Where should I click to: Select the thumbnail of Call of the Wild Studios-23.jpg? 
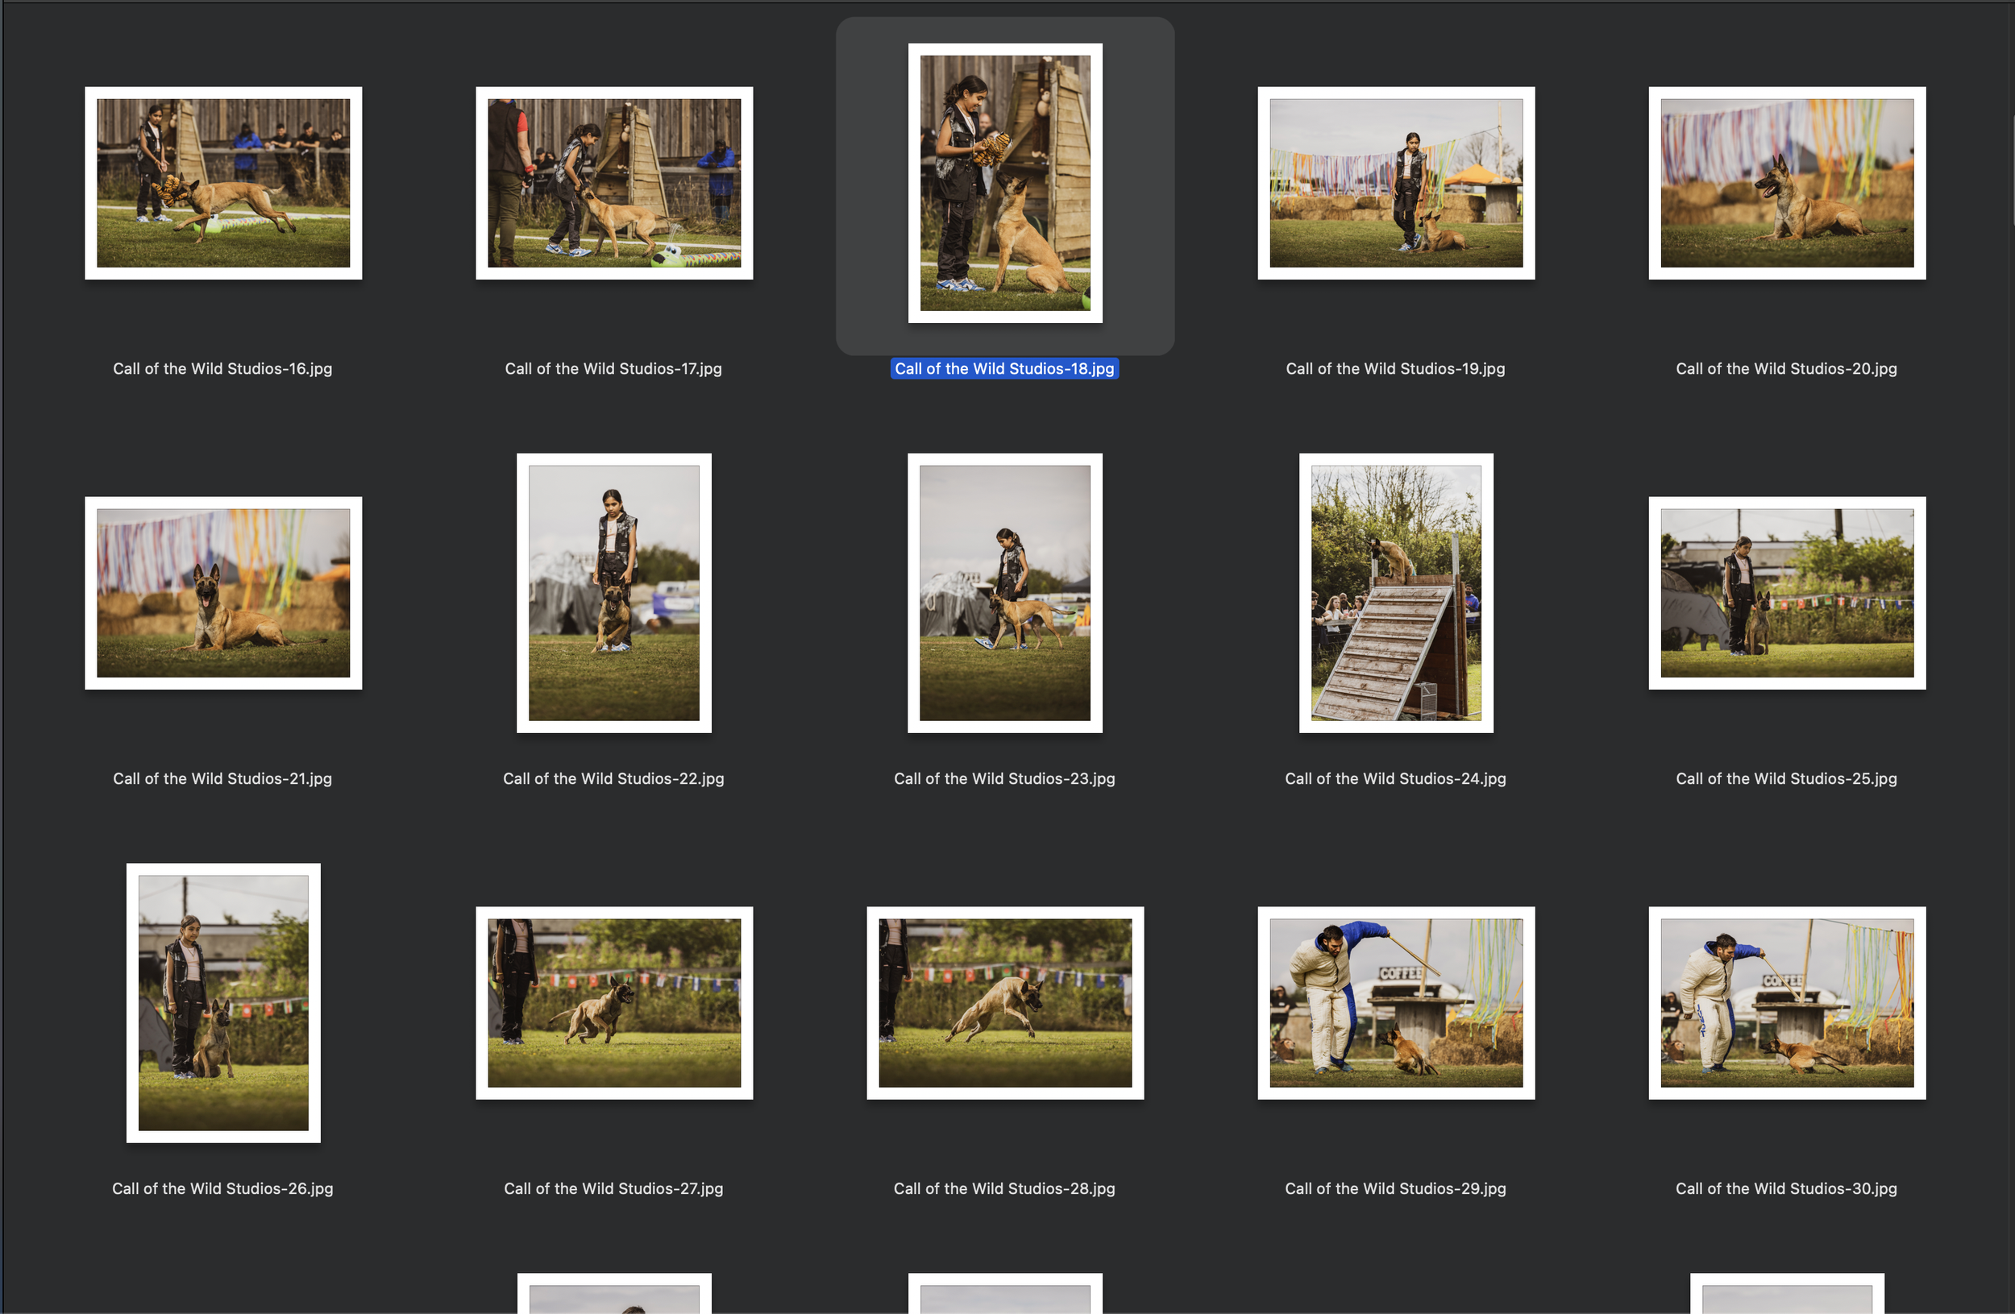(1005, 592)
